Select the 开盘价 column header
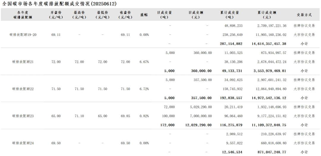The width and height of the screenshot is (321, 156). tap(56, 15)
